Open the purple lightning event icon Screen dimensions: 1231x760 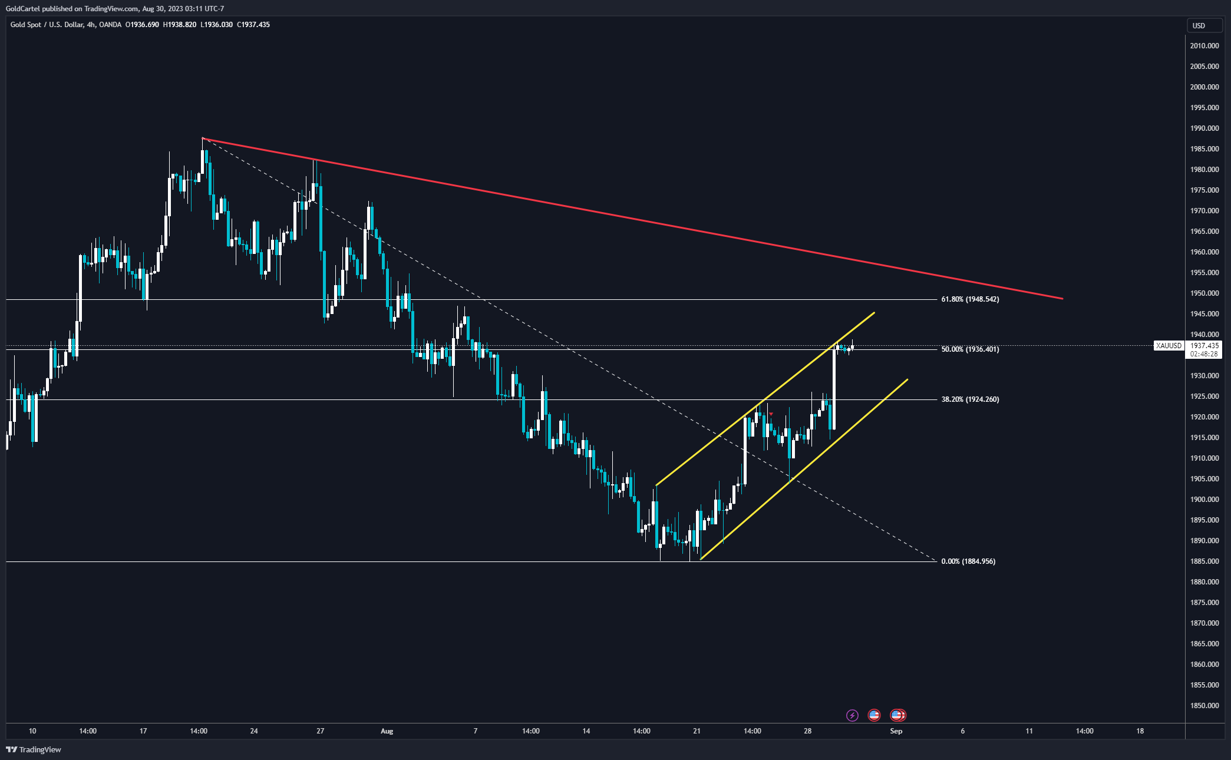(852, 715)
